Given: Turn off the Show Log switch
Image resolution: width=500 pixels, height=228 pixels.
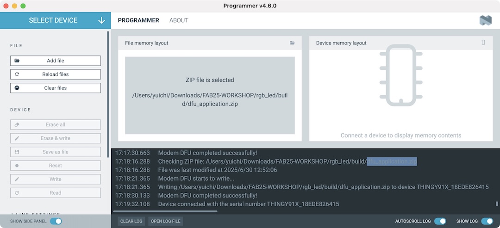Looking at the screenshot, I should coord(487,221).
